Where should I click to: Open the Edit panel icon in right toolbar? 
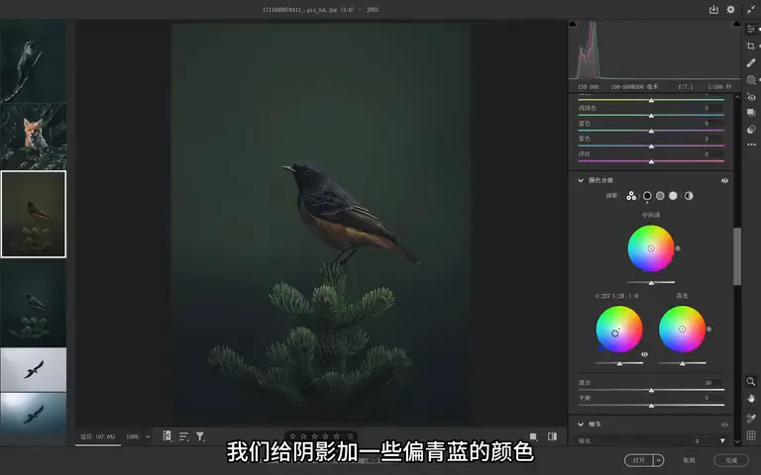[751, 29]
